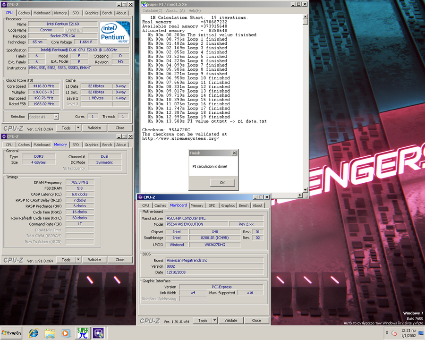Click Close button in the CPU-Z Memory window
Viewport: 425px width, 340px height.
(x=120, y=260)
